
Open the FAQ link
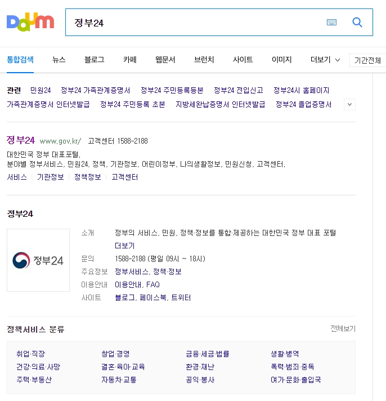(x=153, y=284)
